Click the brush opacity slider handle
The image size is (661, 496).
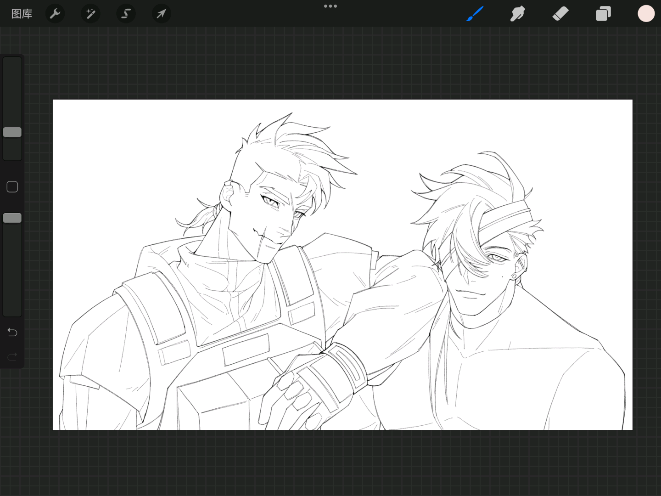pos(12,218)
